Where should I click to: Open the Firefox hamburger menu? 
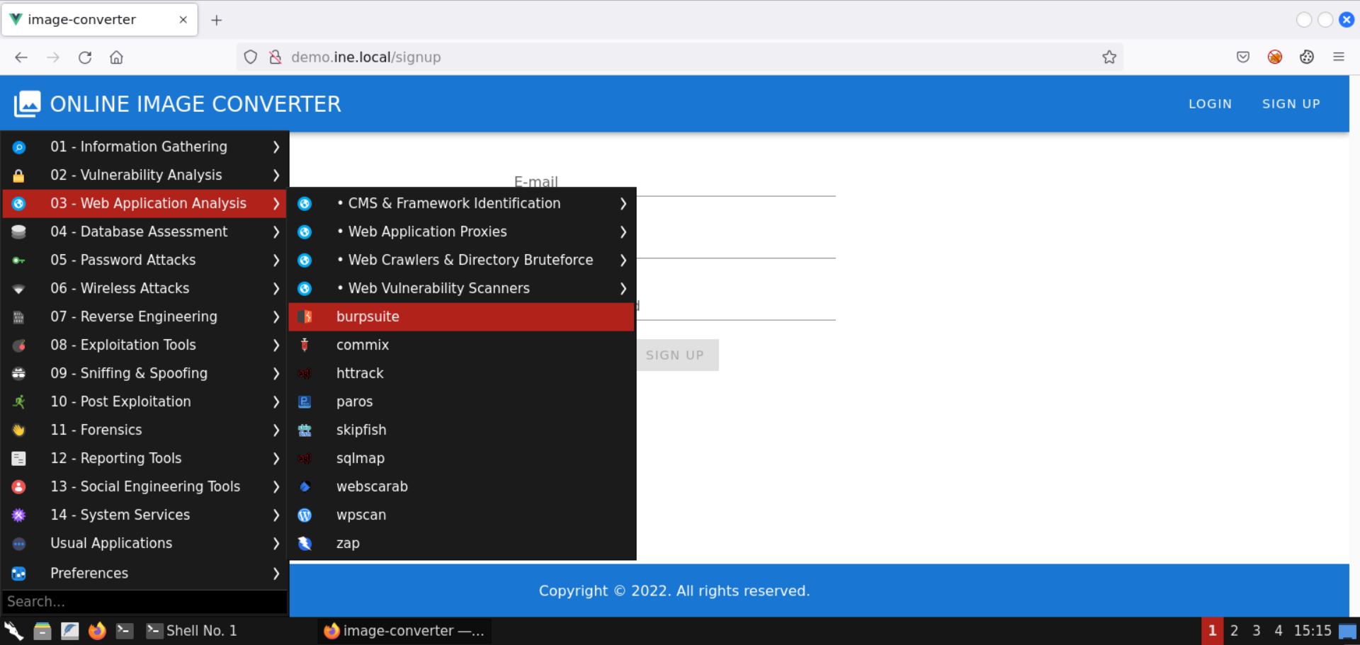pos(1339,57)
